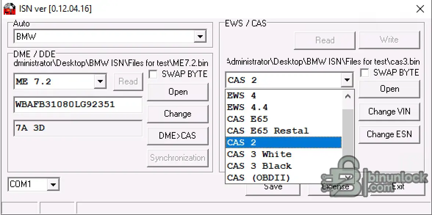Open the Auto BMW dropdown arrow
432x215 pixels.
pos(200,36)
